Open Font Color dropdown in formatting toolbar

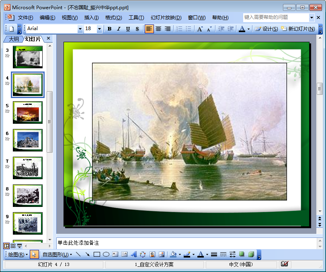pos(248,29)
